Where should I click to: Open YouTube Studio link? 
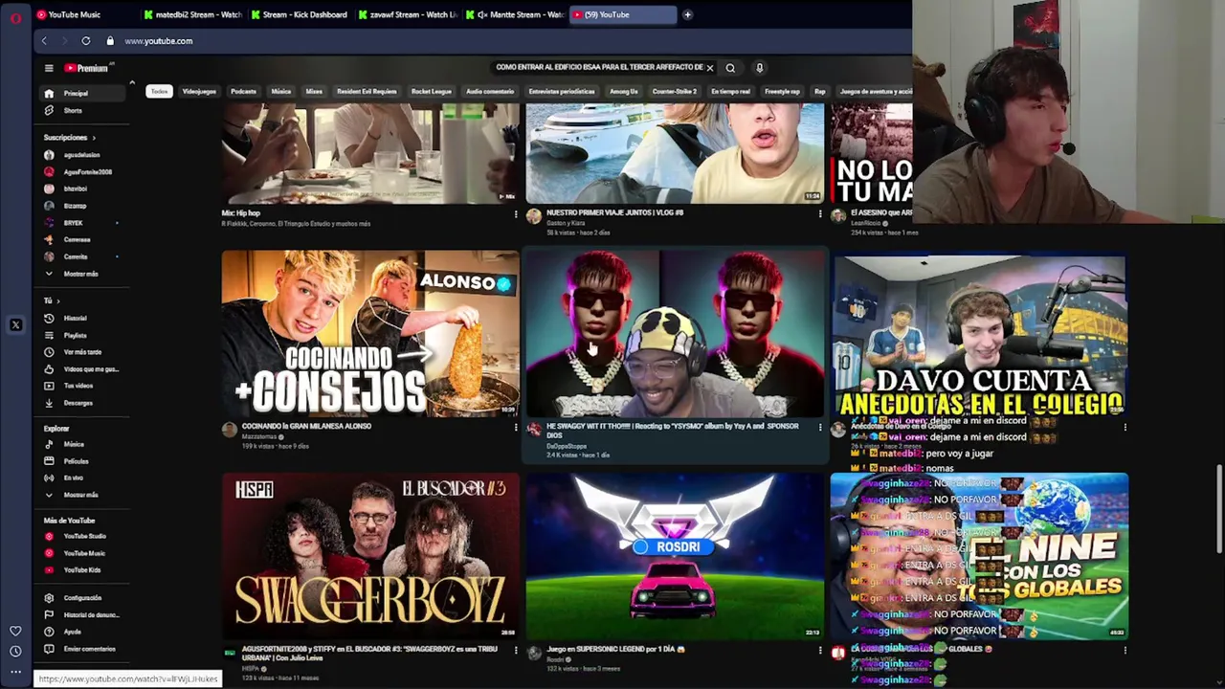pos(84,537)
